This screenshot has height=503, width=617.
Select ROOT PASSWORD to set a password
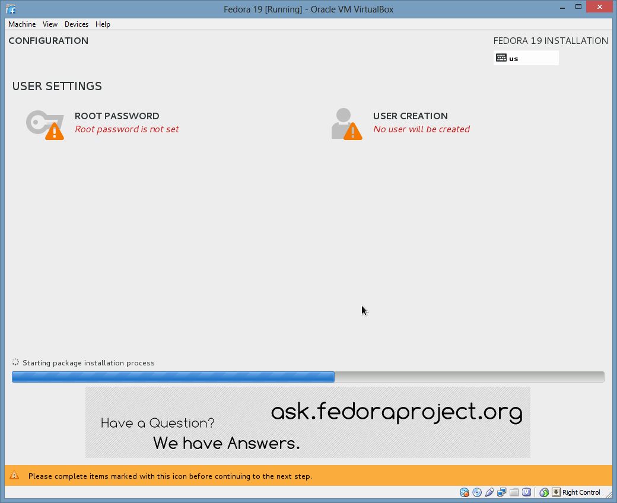[117, 116]
